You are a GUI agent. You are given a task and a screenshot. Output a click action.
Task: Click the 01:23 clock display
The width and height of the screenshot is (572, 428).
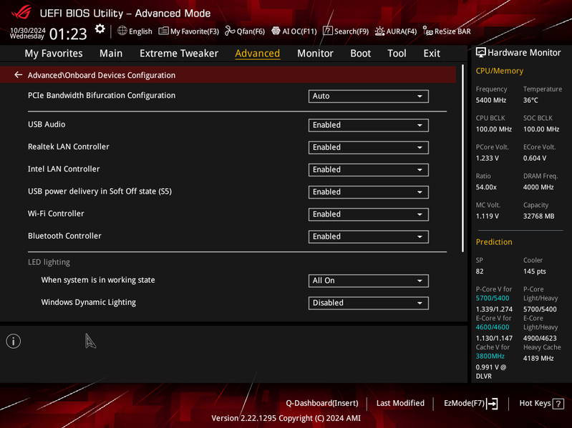(68, 34)
